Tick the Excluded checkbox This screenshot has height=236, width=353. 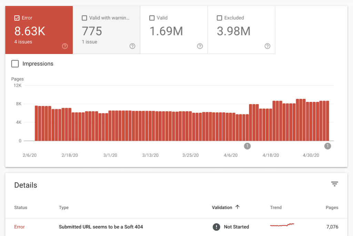click(220, 18)
